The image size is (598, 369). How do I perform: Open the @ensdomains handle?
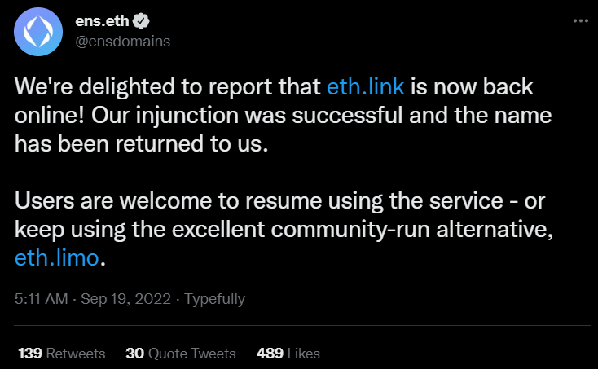pyautogui.click(x=122, y=42)
